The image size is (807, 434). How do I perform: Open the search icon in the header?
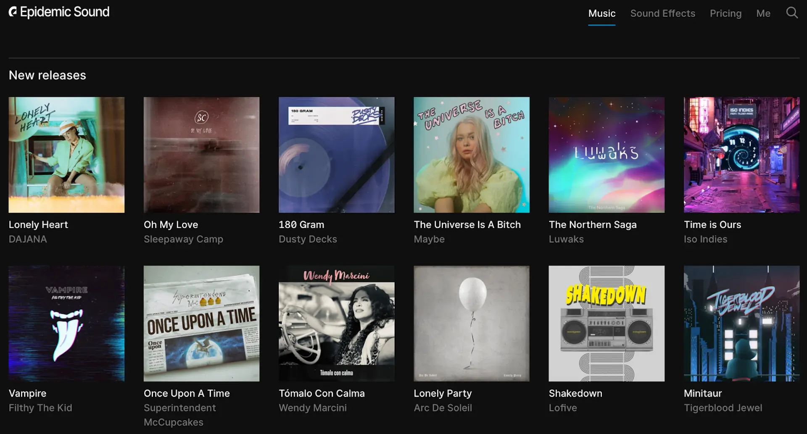click(792, 13)
